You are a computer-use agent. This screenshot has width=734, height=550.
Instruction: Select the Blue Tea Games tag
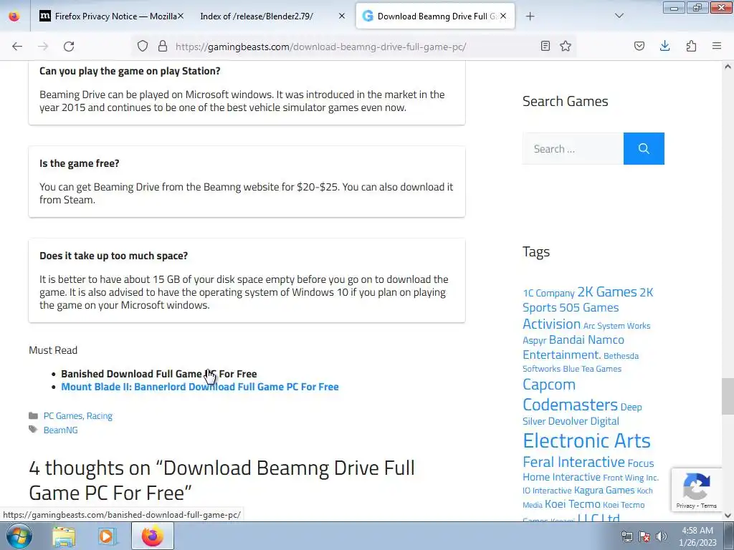[x=591, y=369]
